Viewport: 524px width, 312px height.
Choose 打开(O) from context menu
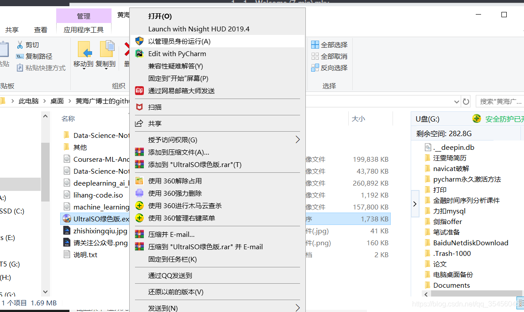click(x=160, y=16)
